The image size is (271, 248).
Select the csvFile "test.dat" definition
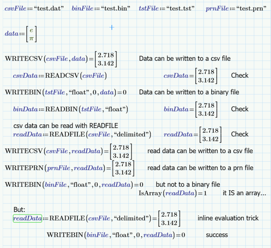[x=34, y=8]
